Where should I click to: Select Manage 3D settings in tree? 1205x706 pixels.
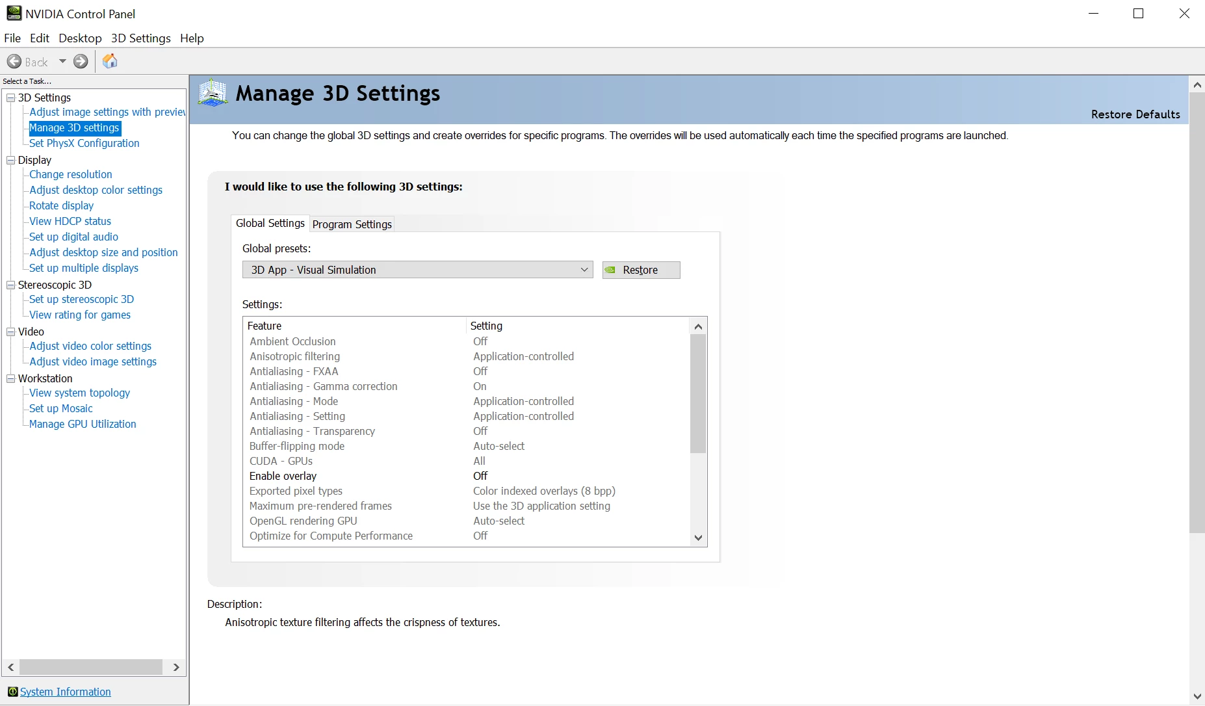pos(75,128)
